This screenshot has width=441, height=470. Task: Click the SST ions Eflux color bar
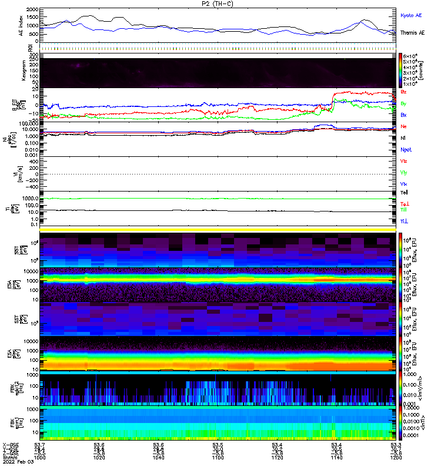point(400,250)
